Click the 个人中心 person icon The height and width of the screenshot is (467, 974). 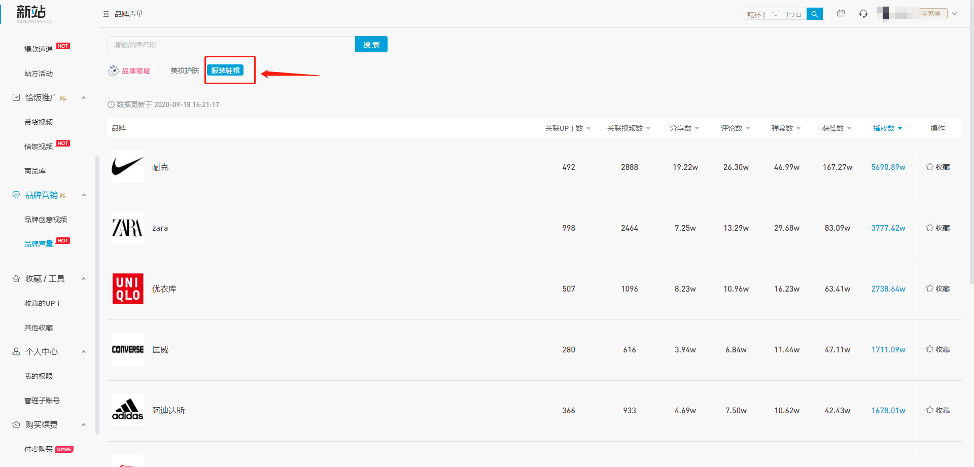pyautogui.click(x=16, y=352)
